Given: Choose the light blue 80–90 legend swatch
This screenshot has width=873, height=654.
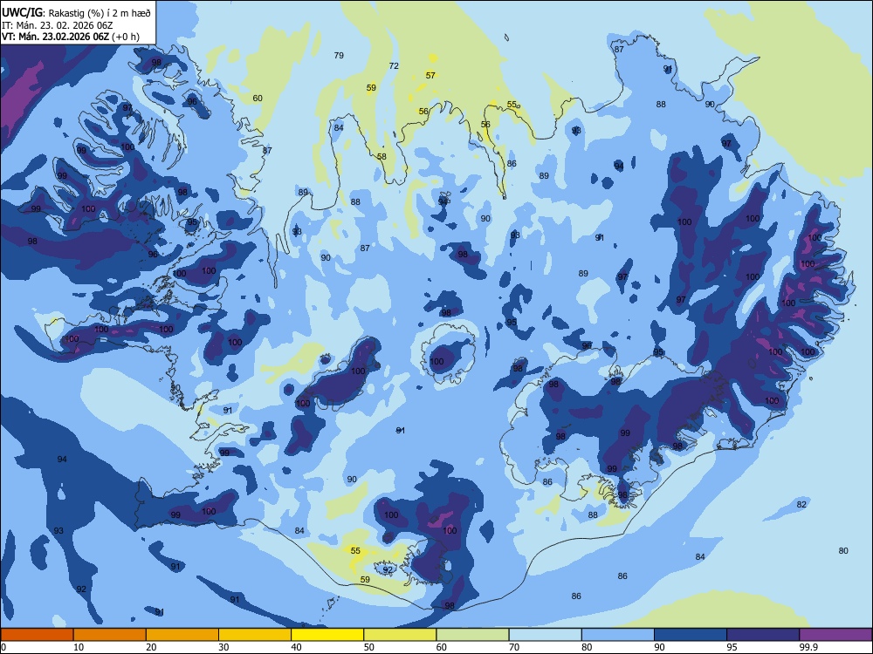Looking at the screenshot, I should click(618, 635).
